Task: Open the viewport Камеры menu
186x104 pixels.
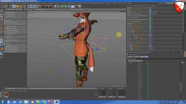Action: (x=35, y=12)
